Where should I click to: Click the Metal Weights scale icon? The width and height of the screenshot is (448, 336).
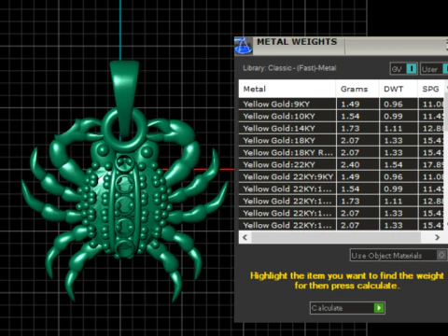(x=244, y=46)
